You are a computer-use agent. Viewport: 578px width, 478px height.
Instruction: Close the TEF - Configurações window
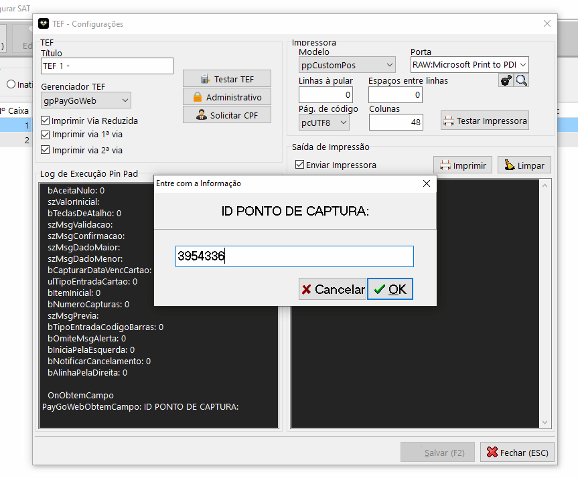click(x=547, y=23)
